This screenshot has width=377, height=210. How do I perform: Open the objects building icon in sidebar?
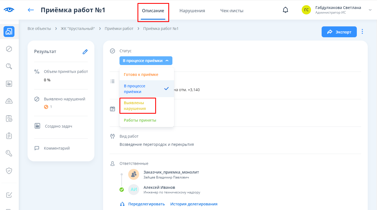pyautogui.click(x=9, y=32)
